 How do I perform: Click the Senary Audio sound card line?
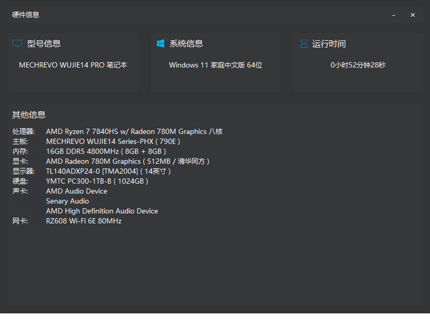click(x=67, y=201)
